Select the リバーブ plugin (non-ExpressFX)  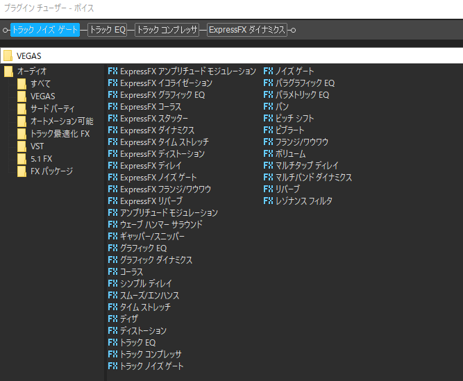282,189
